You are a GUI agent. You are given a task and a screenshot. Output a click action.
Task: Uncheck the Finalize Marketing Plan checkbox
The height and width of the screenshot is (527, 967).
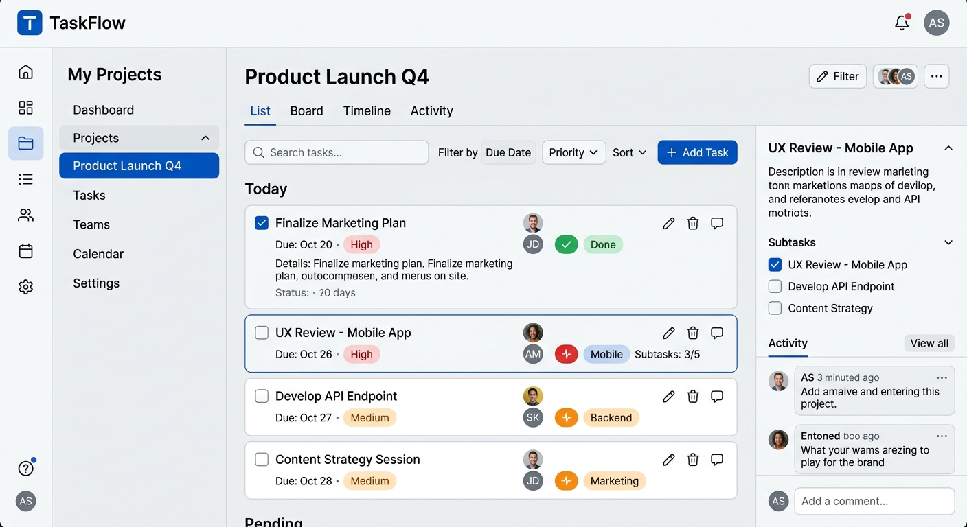pos(262,223)
